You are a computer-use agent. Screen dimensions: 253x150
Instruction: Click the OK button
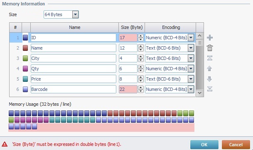click(204, 145)
